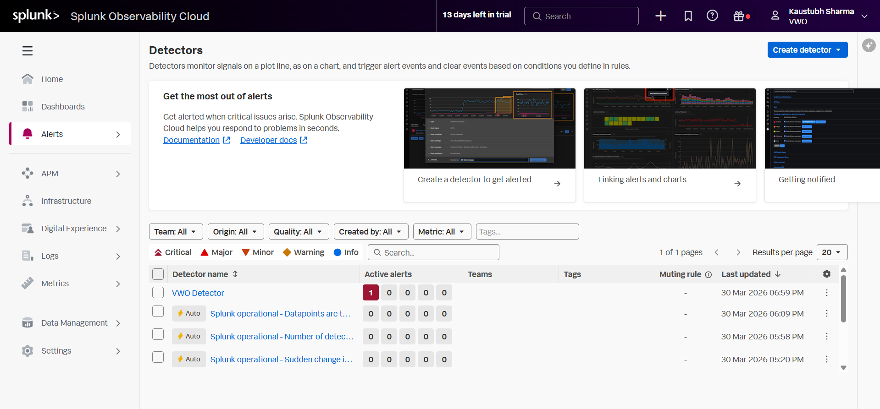Toggle the Info severity filter

(x=346, y=252)
